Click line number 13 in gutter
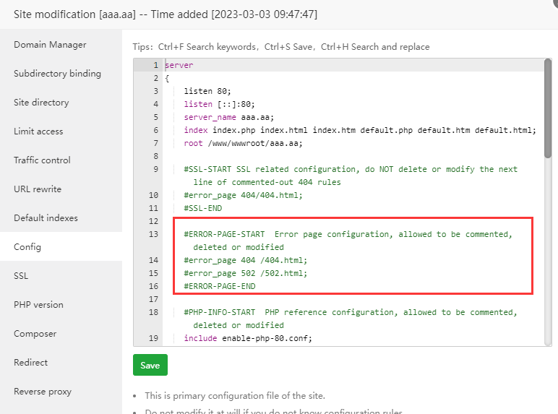This screenshot has width=558, height=414. tap(153, 234)
